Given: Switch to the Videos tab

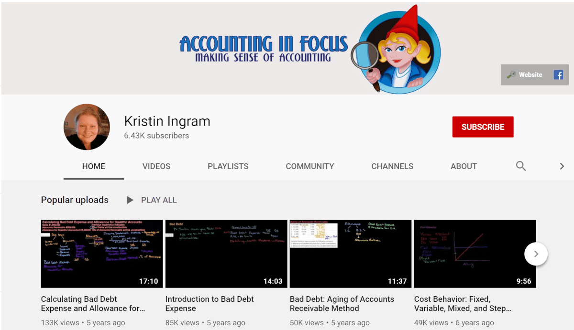Looking at the screenshot, I should pos(156,166).
